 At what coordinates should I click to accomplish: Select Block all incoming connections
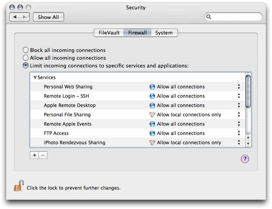[x=26, y=50]
